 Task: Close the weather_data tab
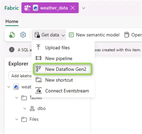tap(73, 8)
